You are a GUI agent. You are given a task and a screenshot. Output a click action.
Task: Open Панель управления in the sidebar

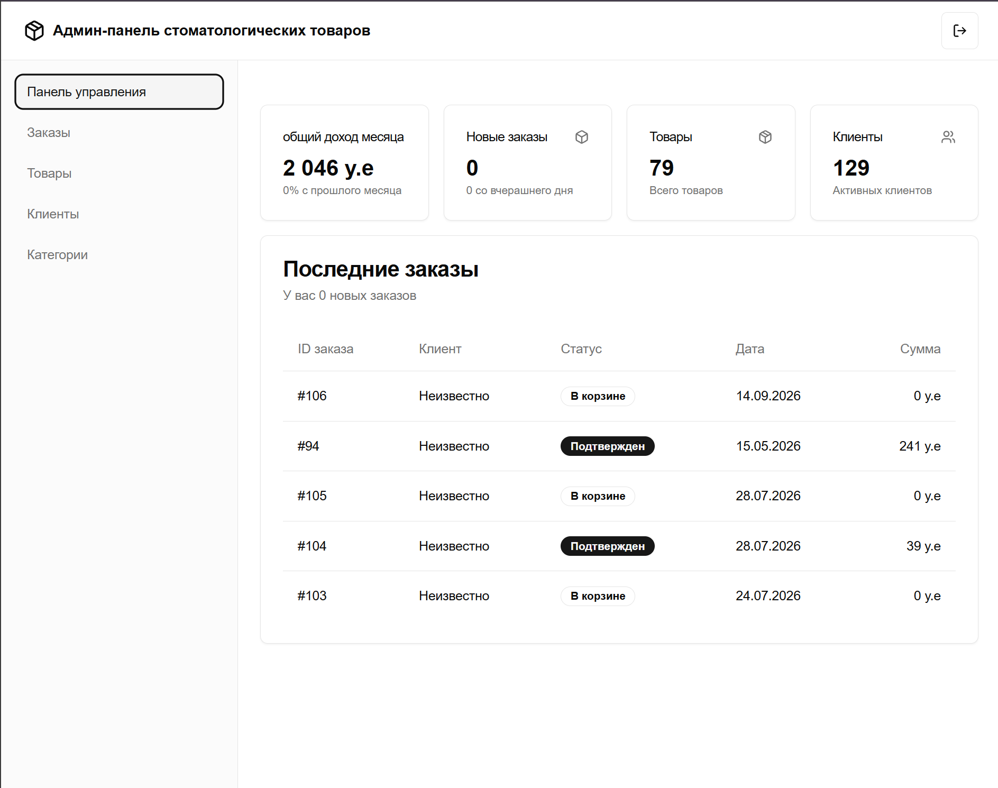[119, 92]
